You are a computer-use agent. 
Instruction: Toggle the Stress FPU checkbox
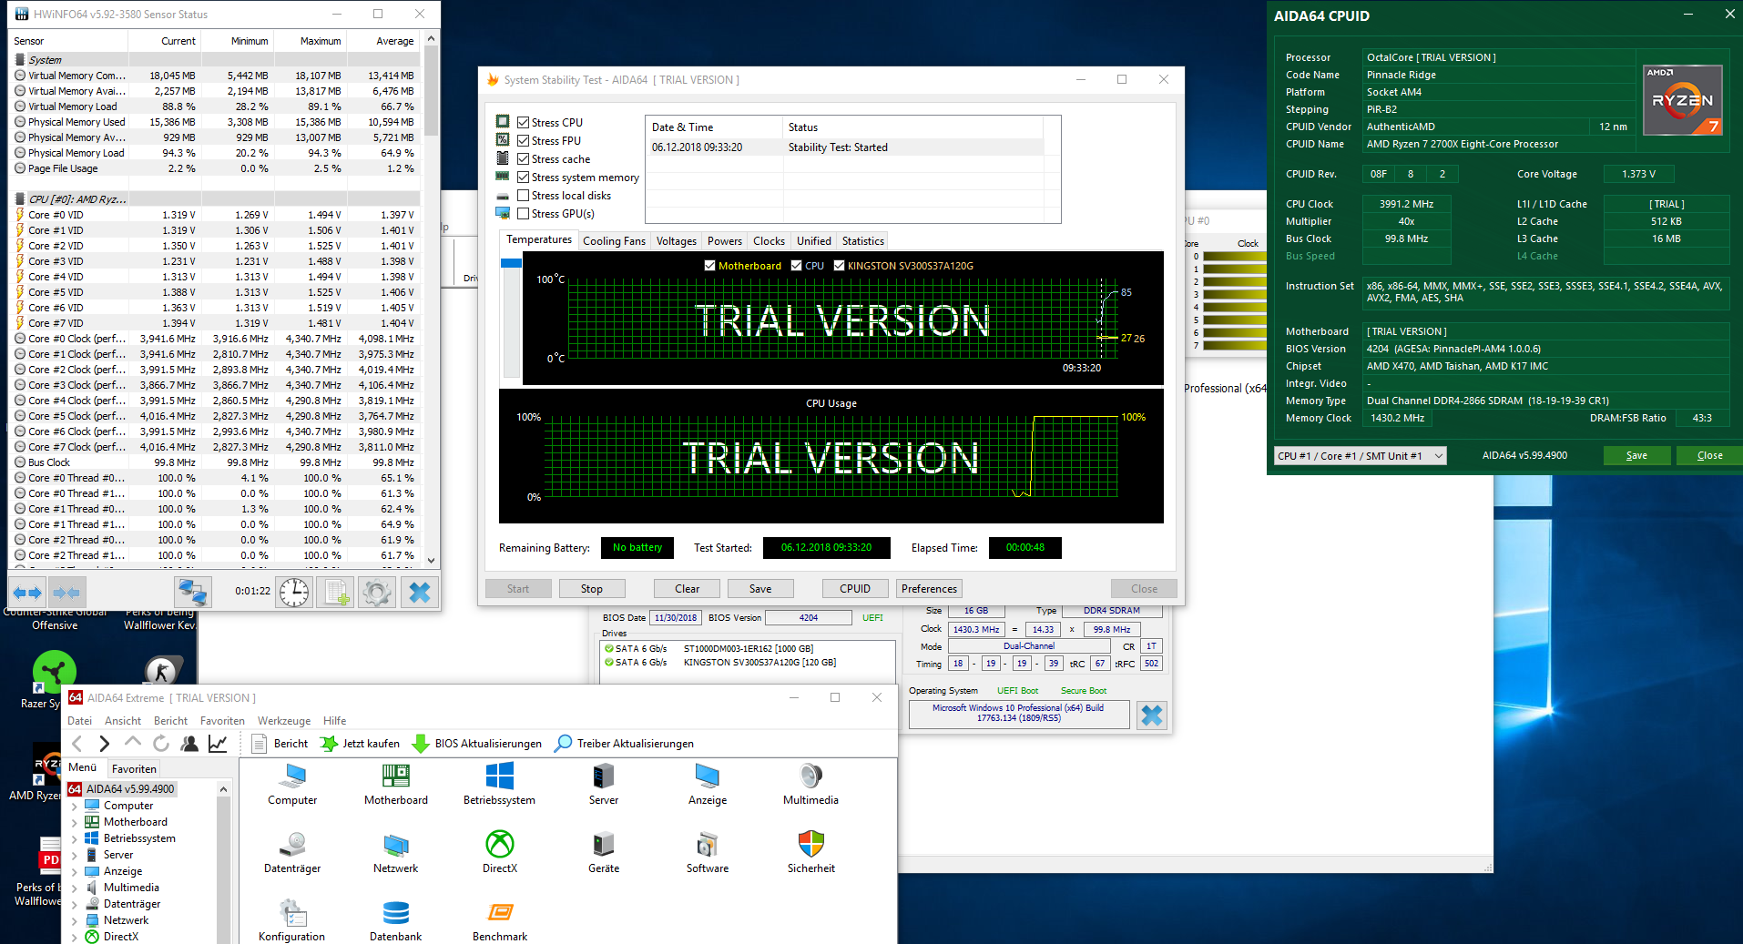pyautogui.click(x=524, y=141)
